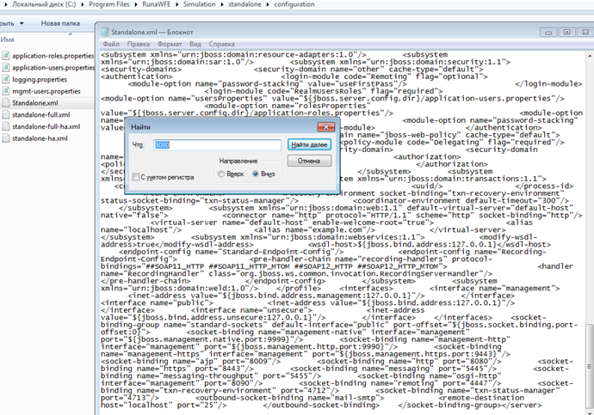Enable the С учетом регистра checkbox
Viewport: 594px width, 415px height.
click(x=136, y=177)
